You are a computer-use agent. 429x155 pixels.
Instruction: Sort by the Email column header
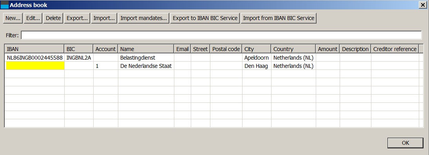tap(183, 49)
